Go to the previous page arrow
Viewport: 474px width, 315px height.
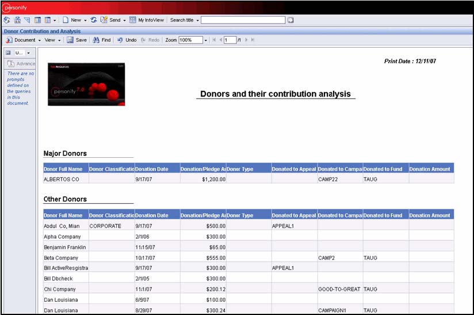click(x=221, y=40)
